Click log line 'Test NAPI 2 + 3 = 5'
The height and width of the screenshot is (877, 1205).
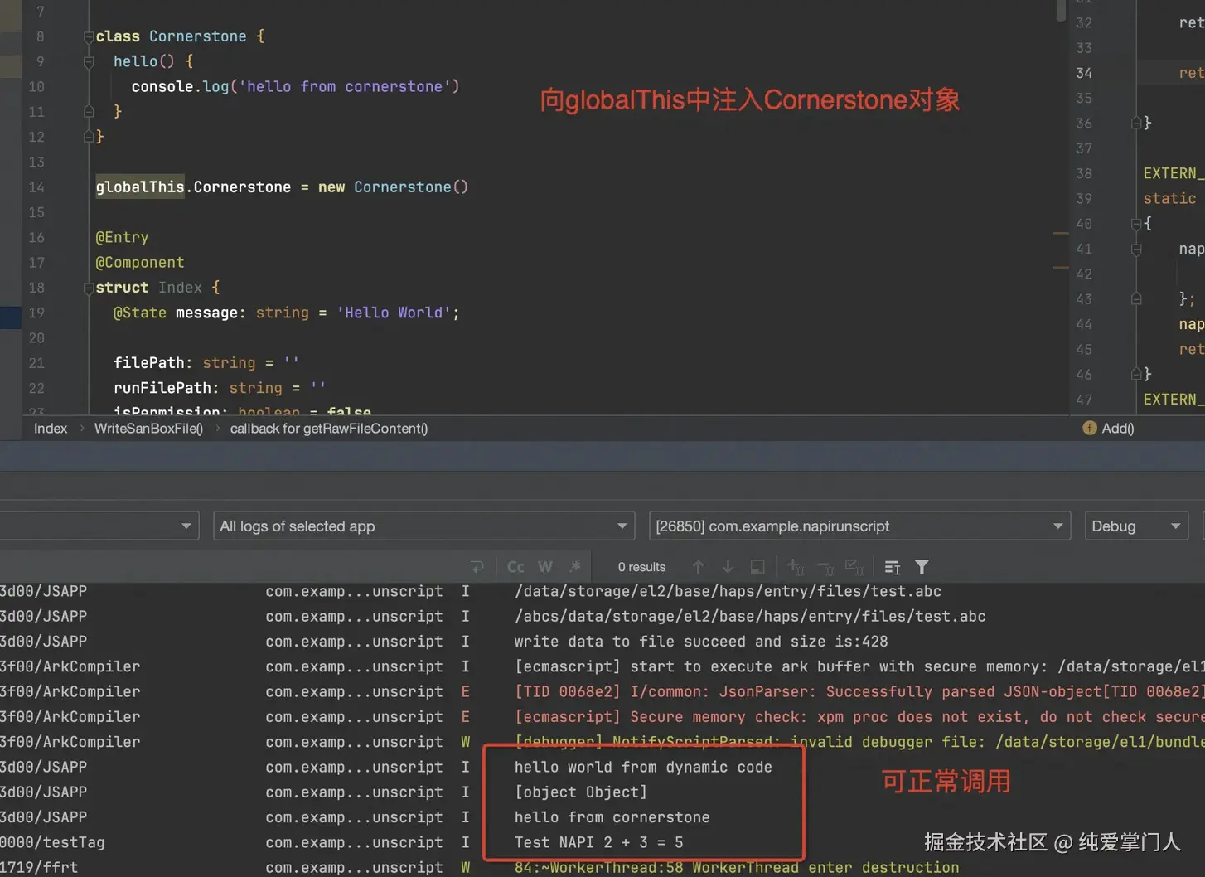tap(599, 842)
